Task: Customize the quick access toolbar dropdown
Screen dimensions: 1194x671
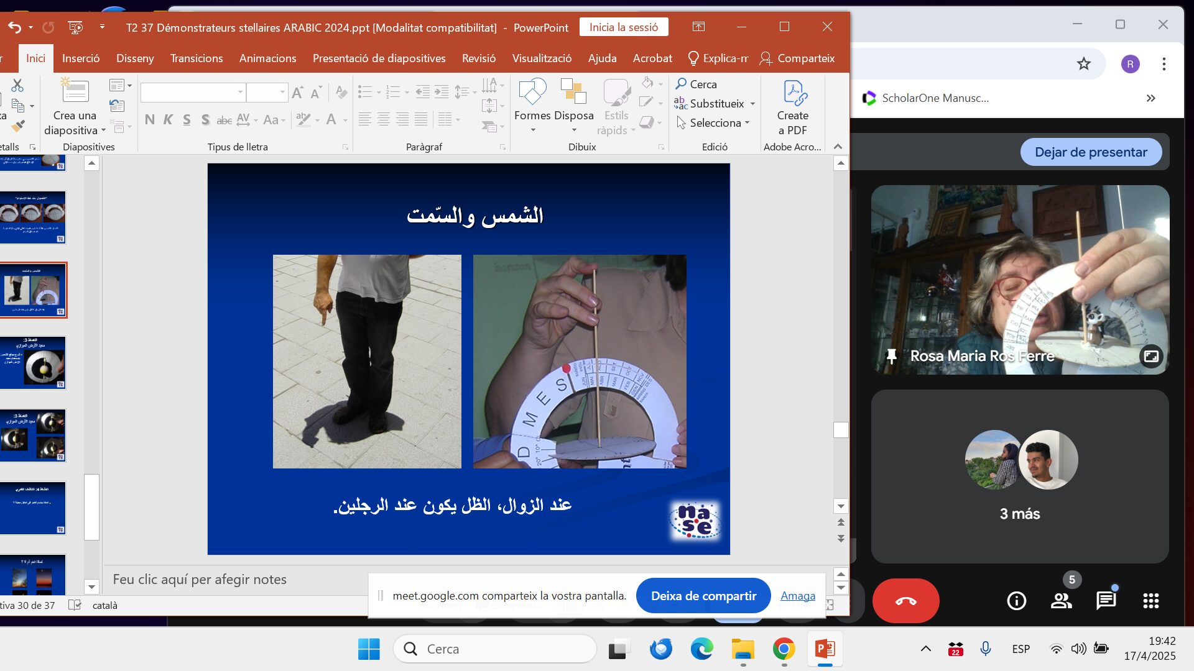Action: coord(102,27)
